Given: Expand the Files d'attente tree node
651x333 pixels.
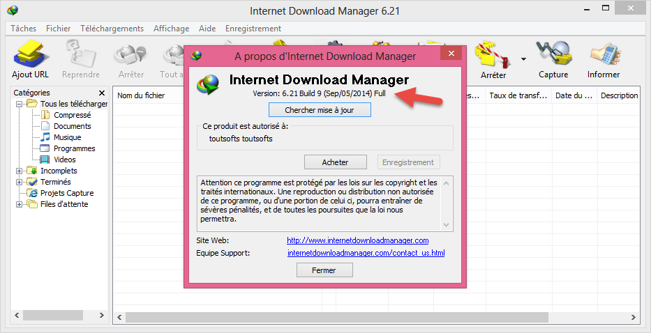Looking at the screenshot, I should pos(19,204).
